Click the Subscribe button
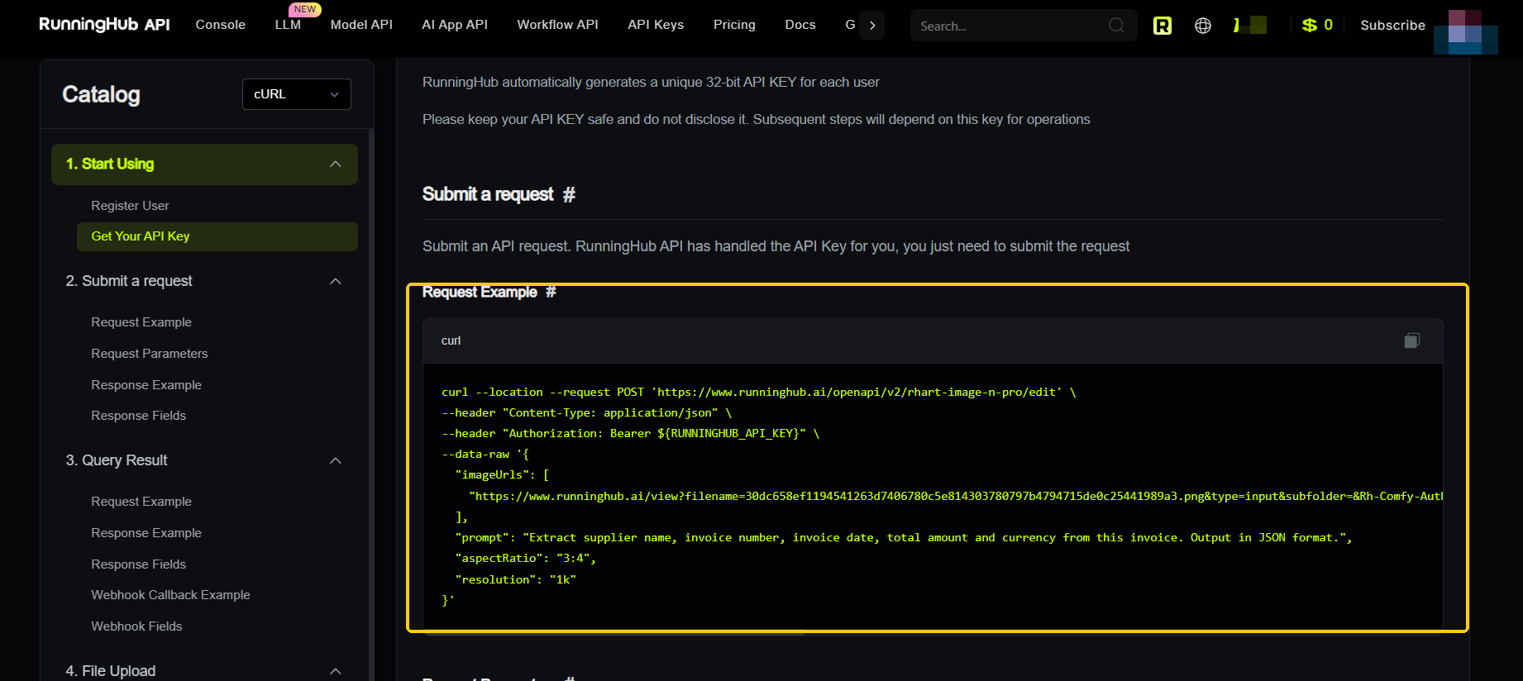 click(1393, 25)
